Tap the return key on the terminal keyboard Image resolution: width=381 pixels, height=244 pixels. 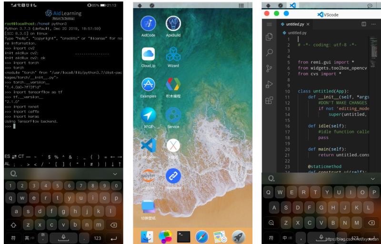113,238
